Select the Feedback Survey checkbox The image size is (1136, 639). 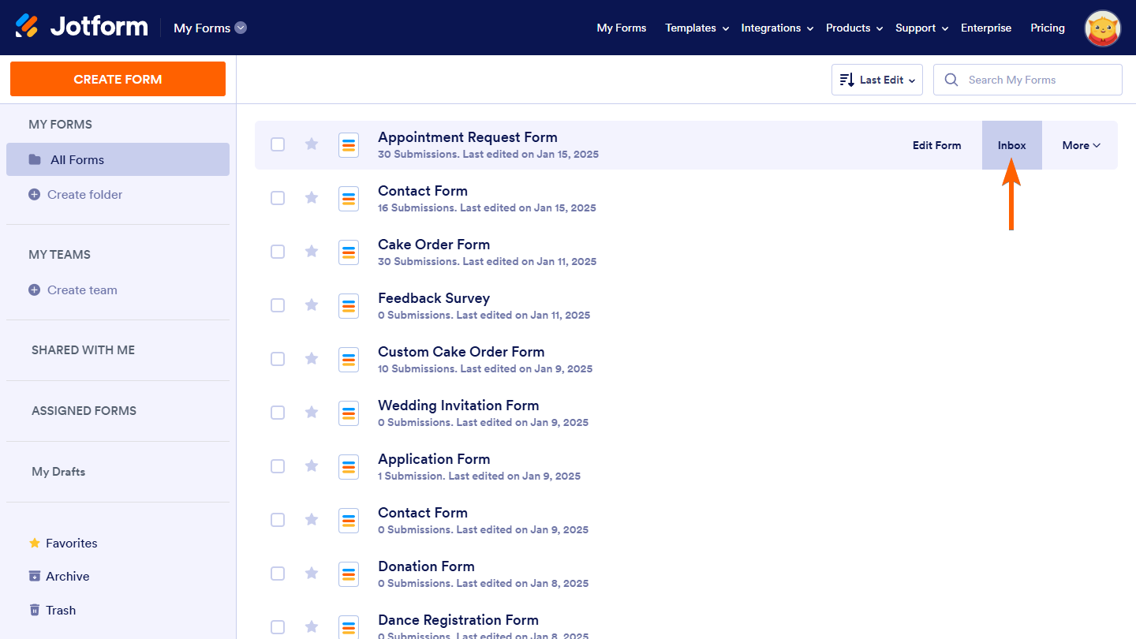pyautogui.click(x=278, y=305)
